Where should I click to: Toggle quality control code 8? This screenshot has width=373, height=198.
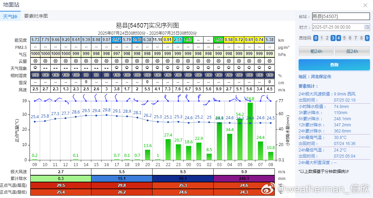[361, 38]
